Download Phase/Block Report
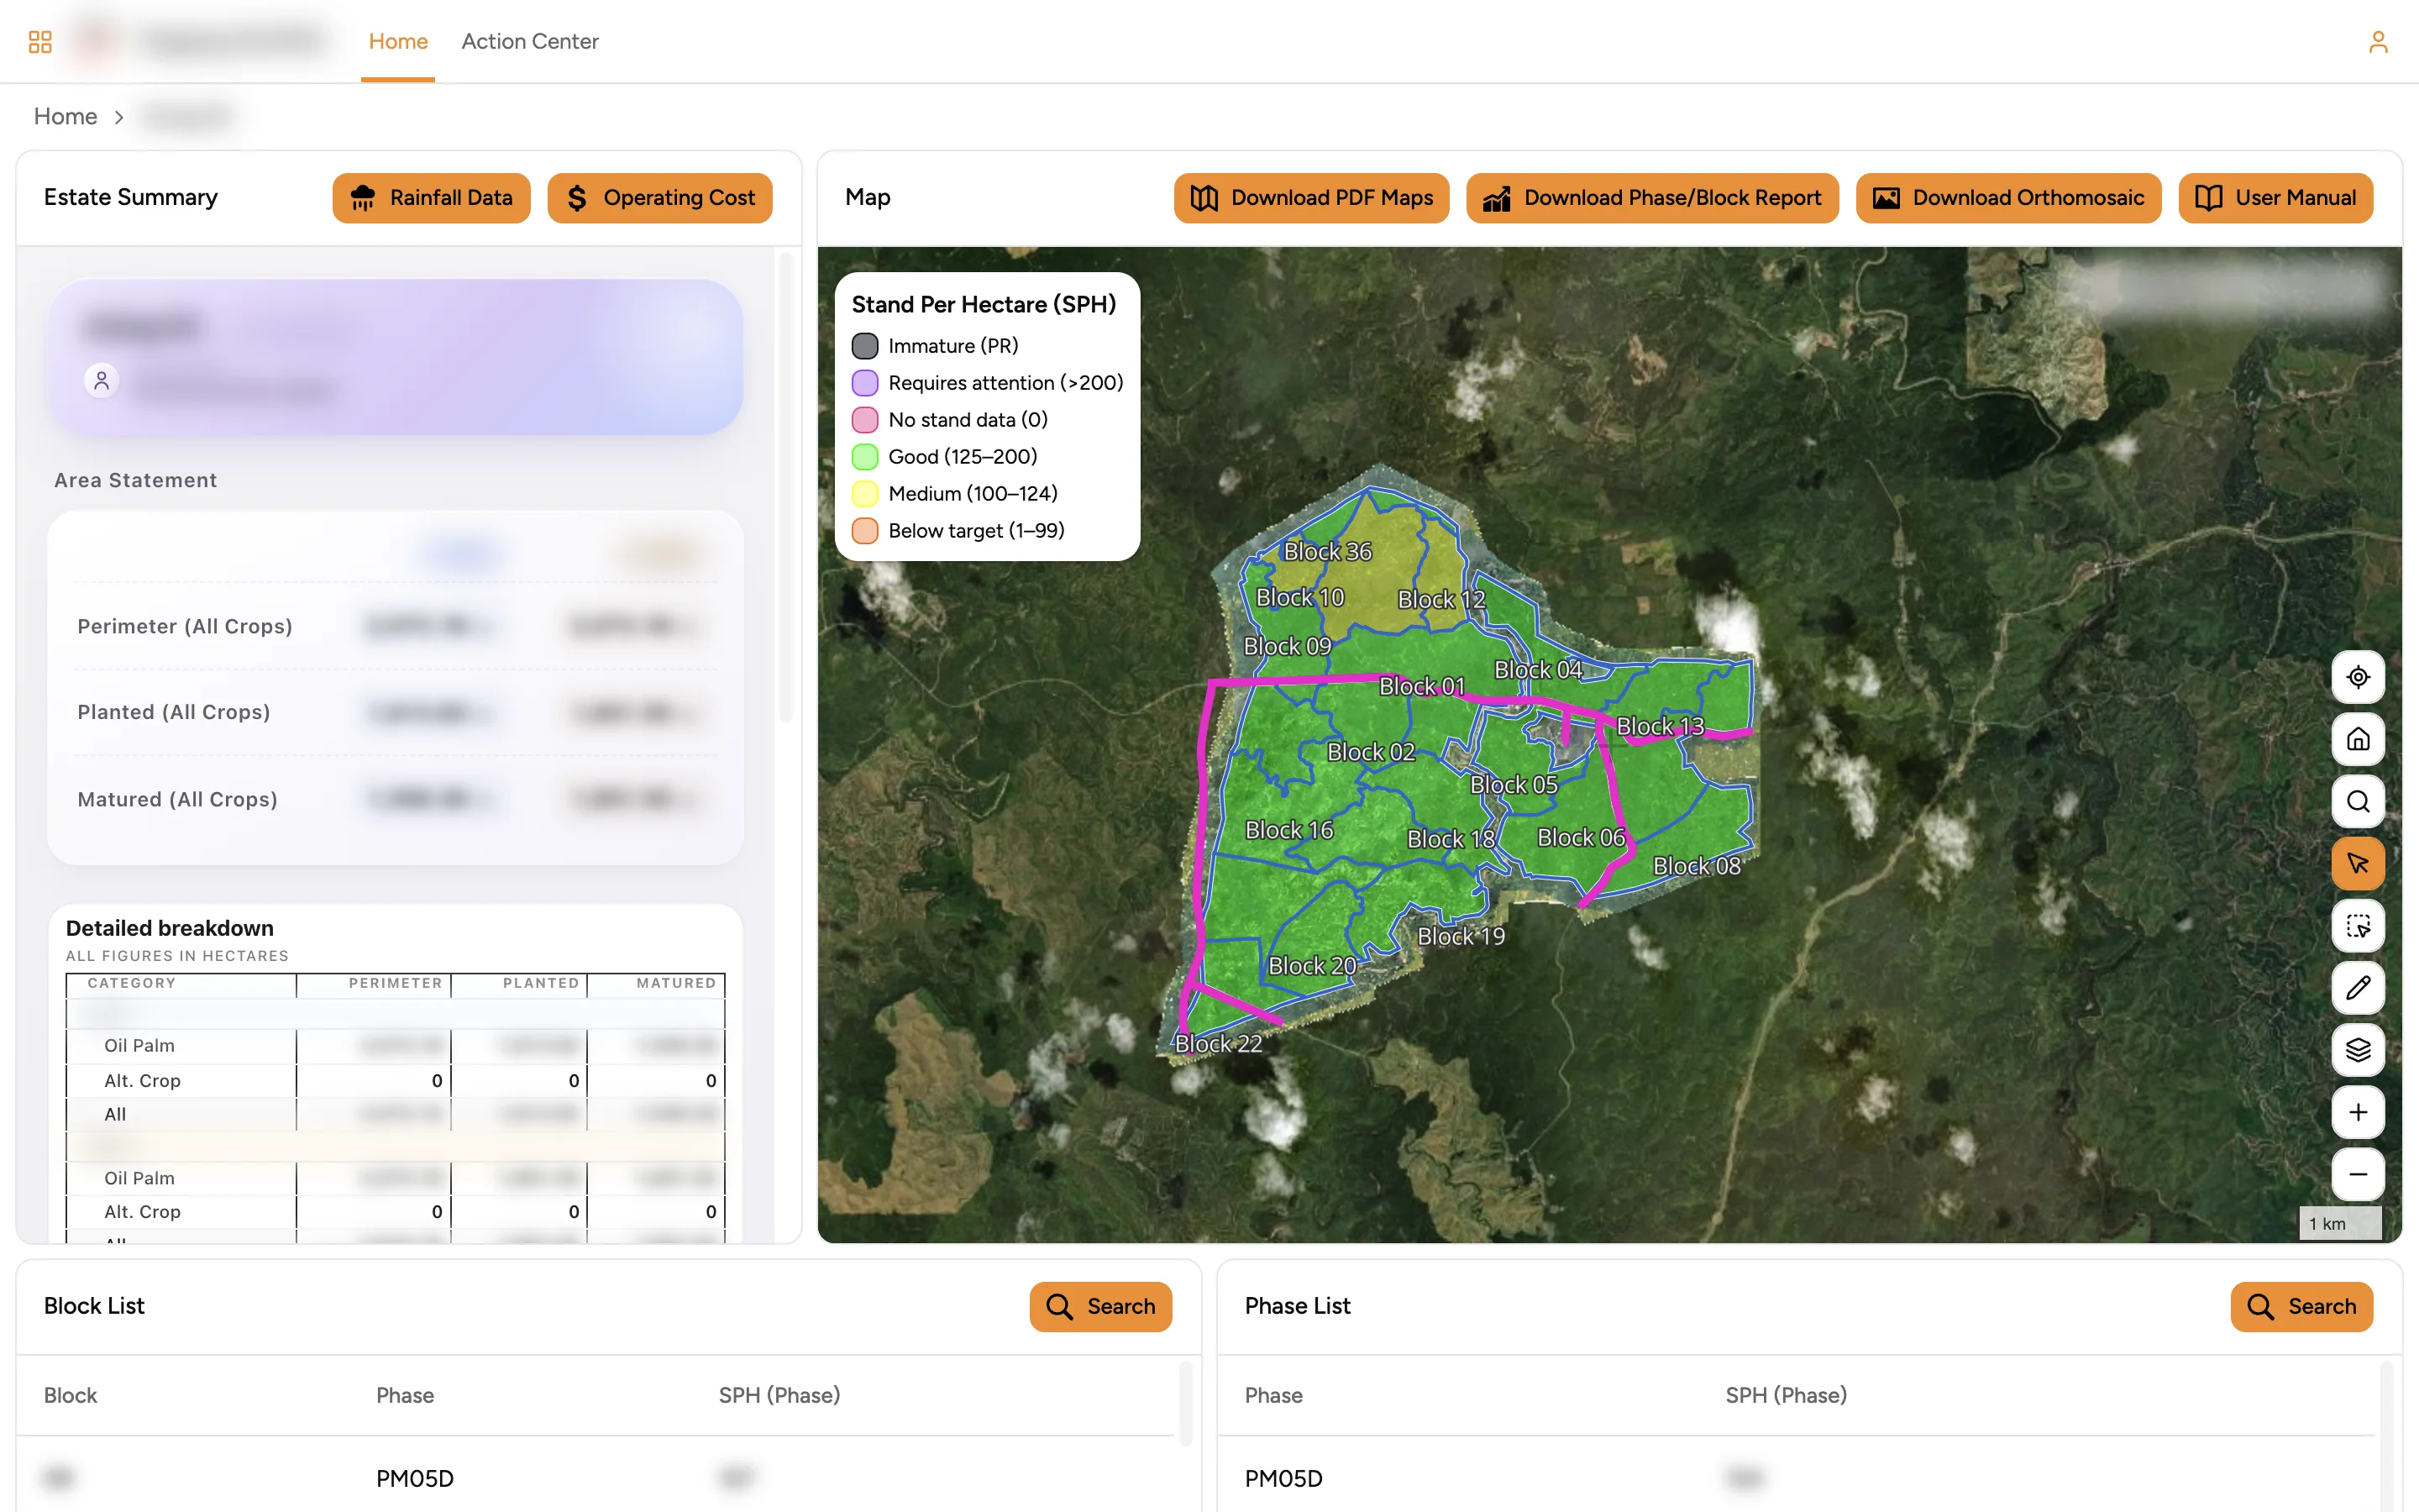2419x1512 pixels. tap(1652, 198)
